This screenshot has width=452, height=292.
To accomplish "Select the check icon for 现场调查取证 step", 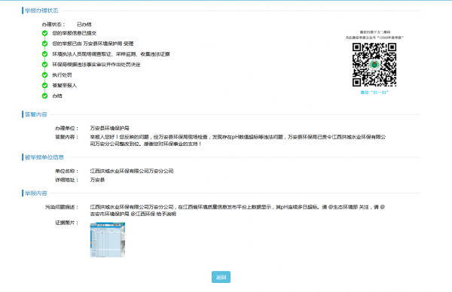I will (x=44, y=54).
